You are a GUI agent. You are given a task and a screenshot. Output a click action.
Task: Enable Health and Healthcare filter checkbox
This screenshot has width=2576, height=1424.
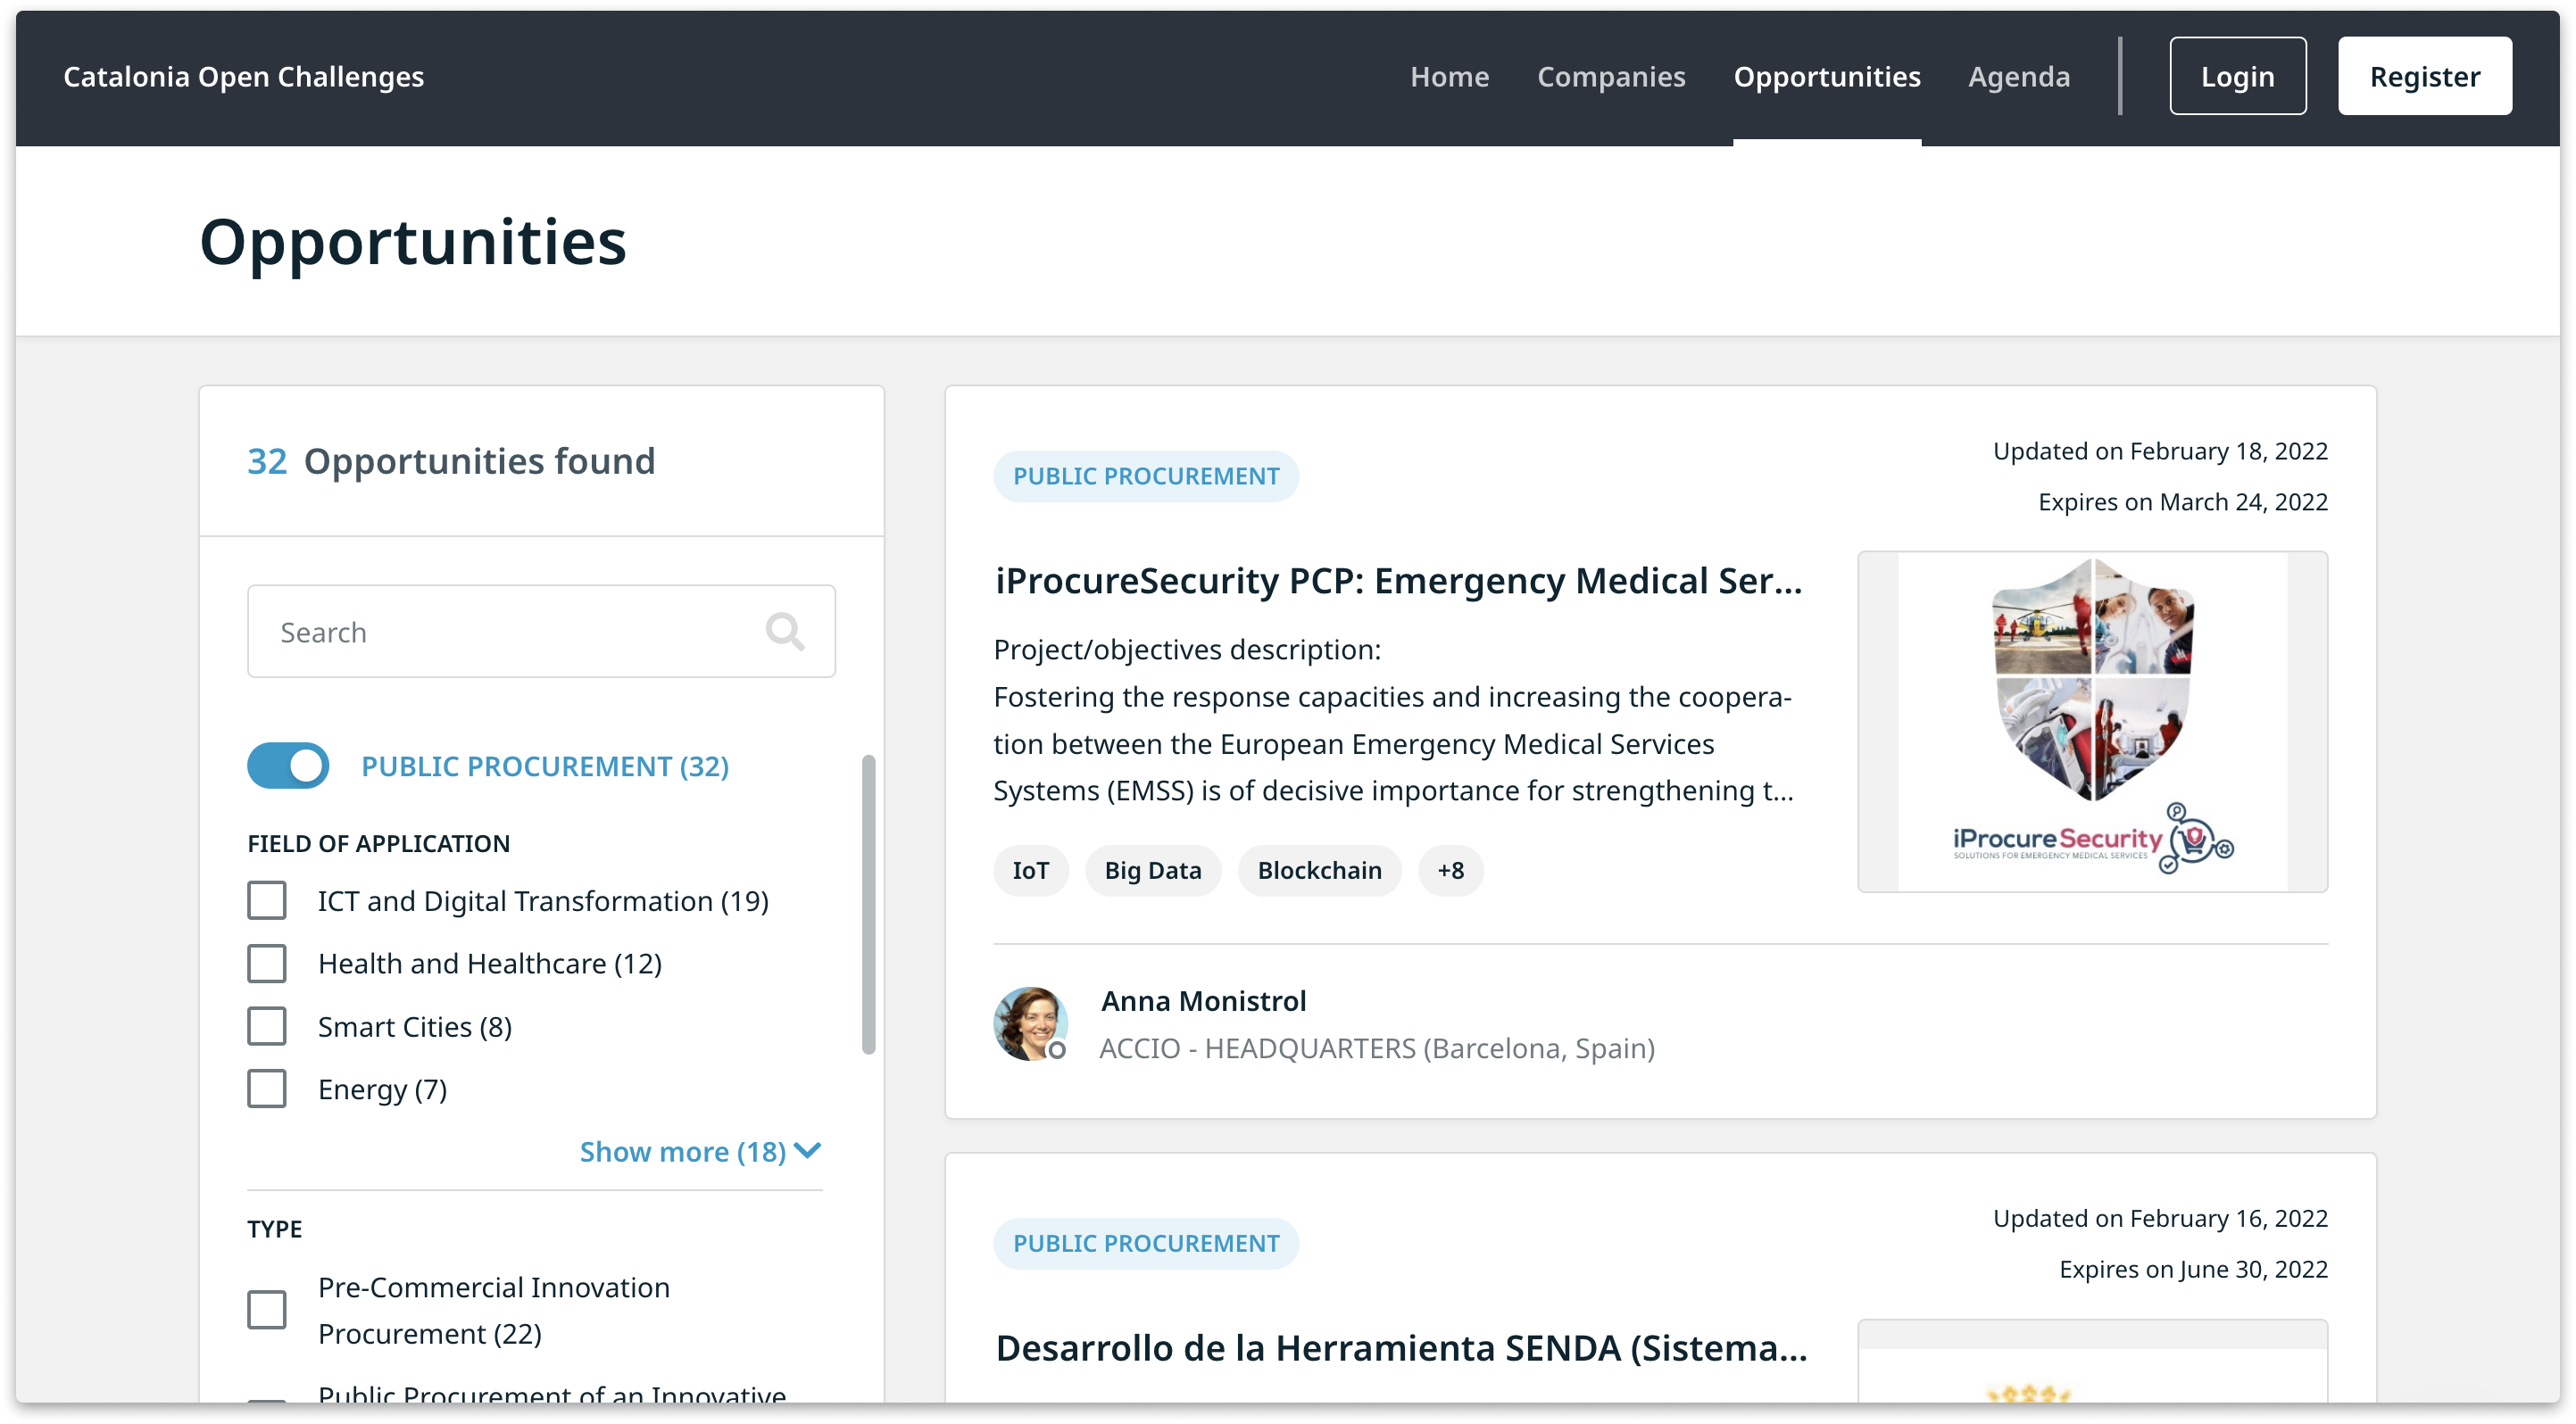pyautogui.click(x=270, y=963)
